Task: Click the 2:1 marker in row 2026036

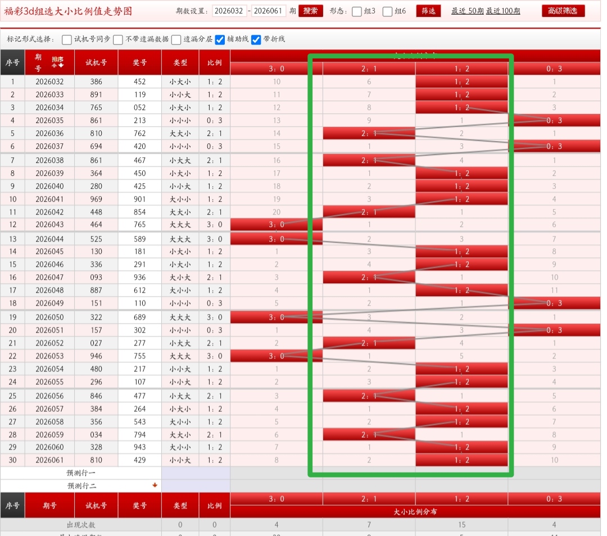Action: [369, 133]
